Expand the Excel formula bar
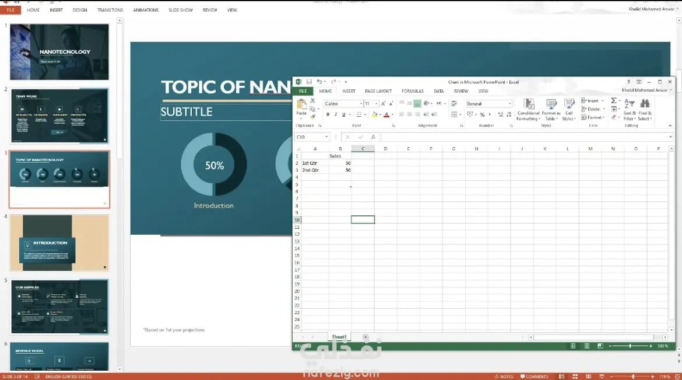The height and width of the screenshot is (380, 682). coord(670,137)
